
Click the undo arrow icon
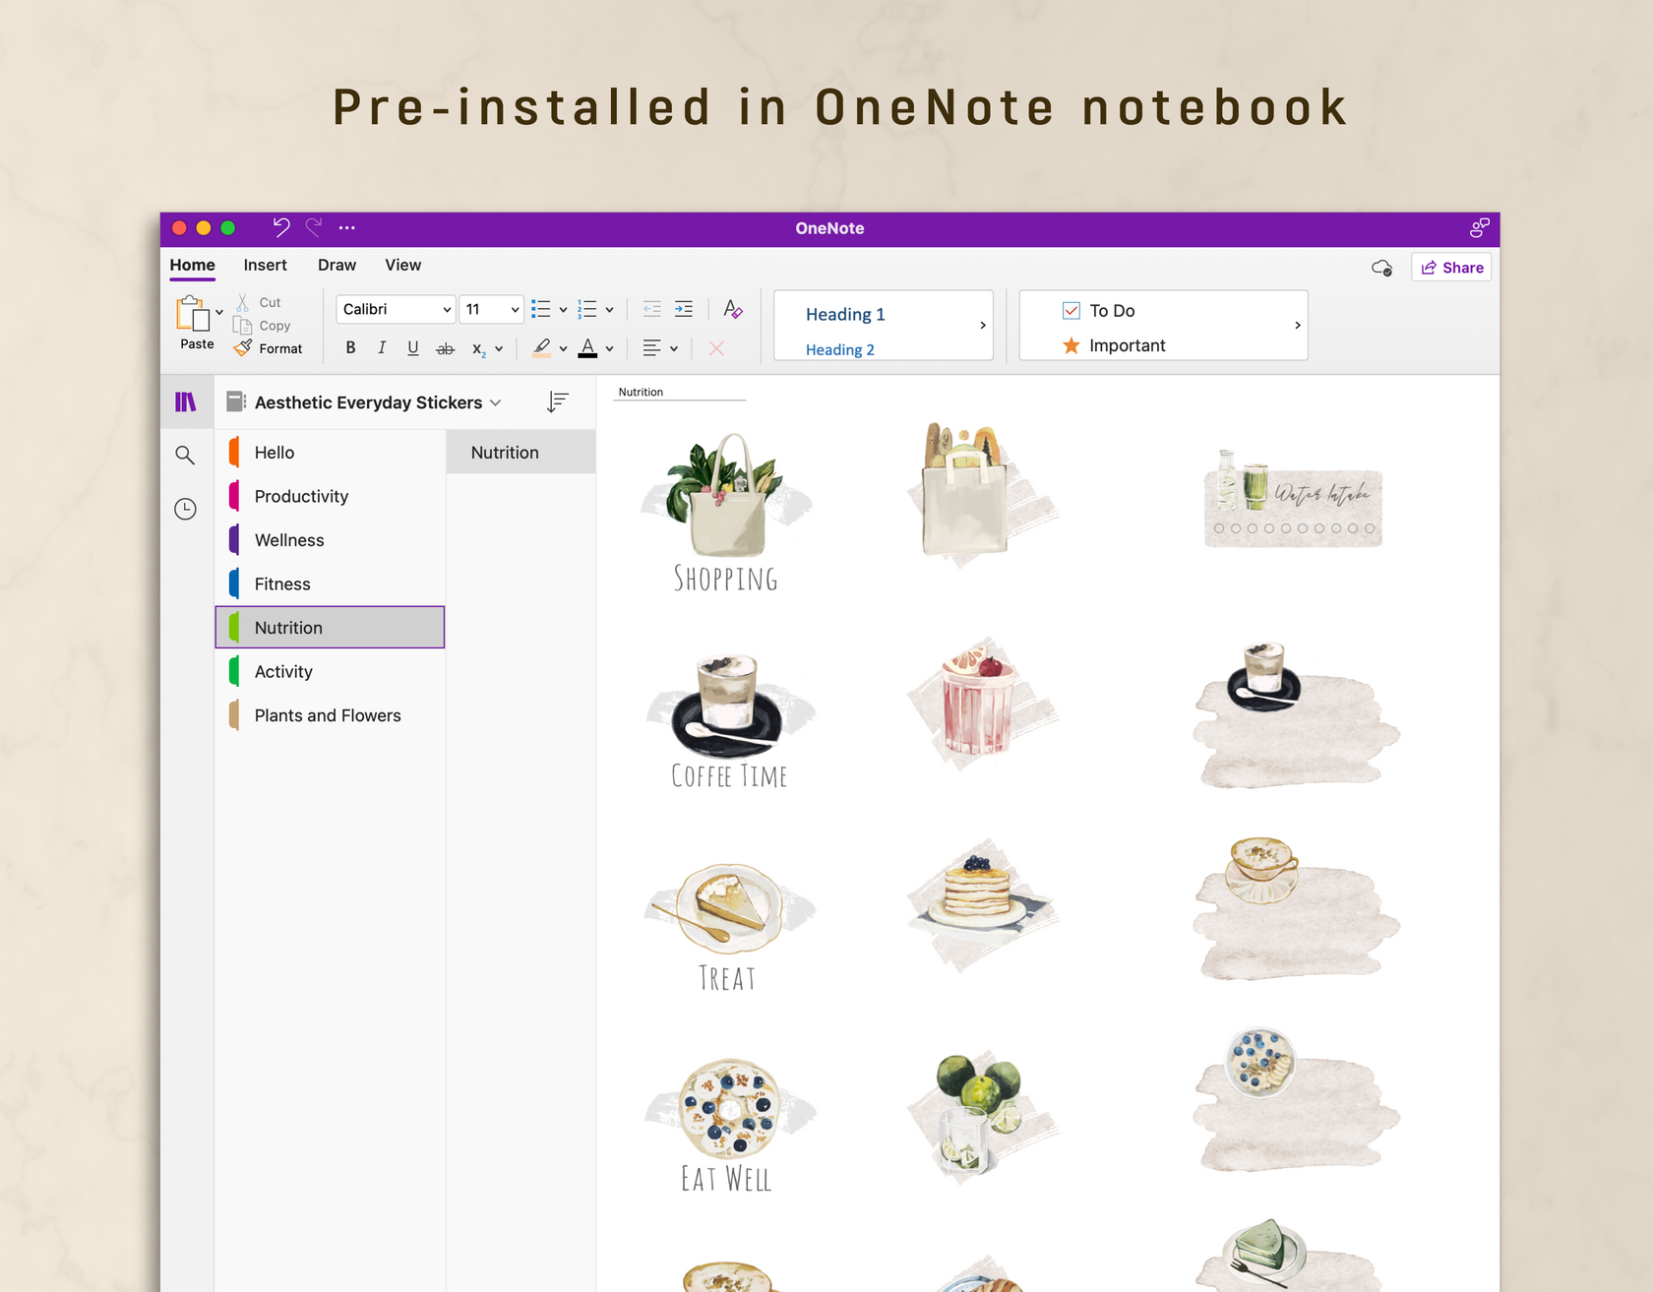click(280, 227)
